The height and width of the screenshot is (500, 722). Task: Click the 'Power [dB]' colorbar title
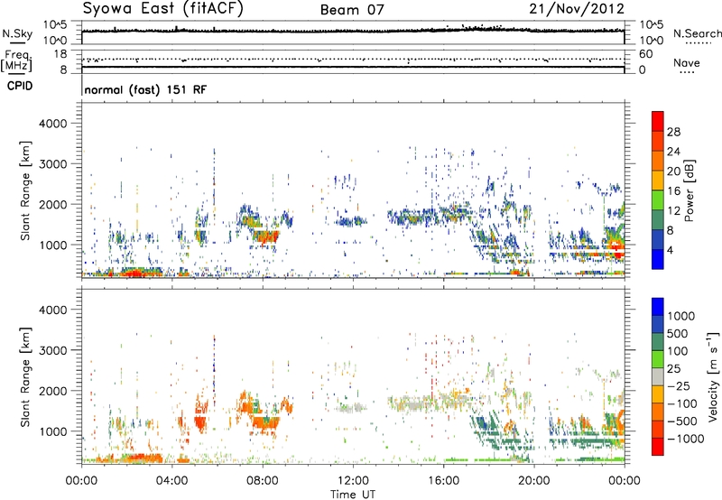click(x=690, y=190)
